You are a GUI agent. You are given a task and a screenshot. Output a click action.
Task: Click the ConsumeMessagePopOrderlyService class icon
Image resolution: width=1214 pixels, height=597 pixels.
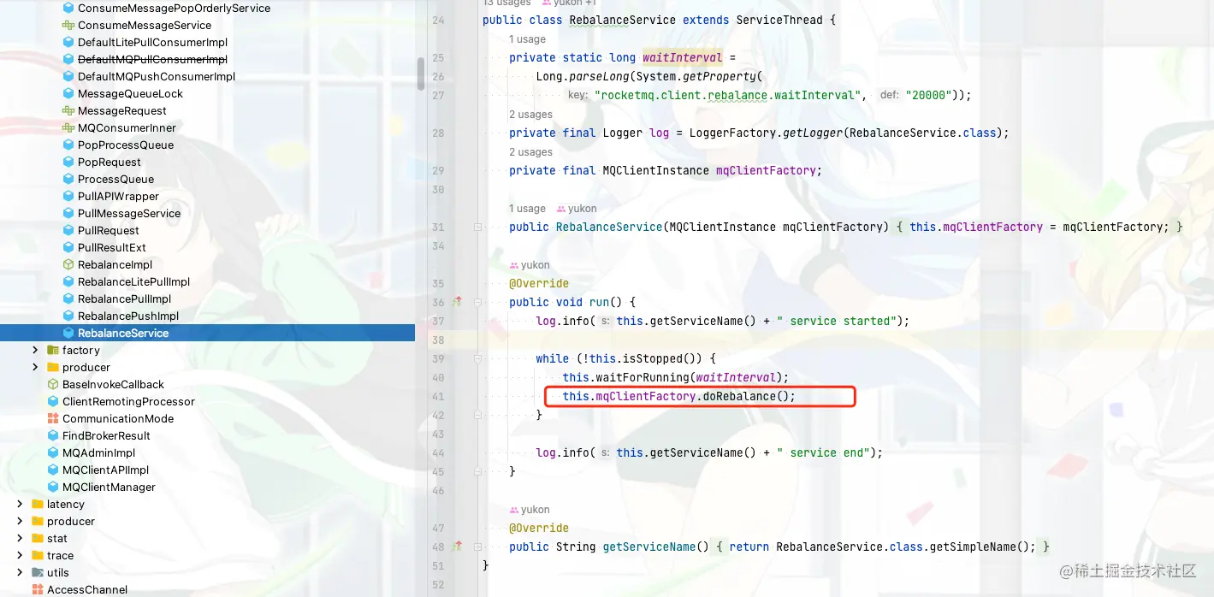(x=68, y=8)
